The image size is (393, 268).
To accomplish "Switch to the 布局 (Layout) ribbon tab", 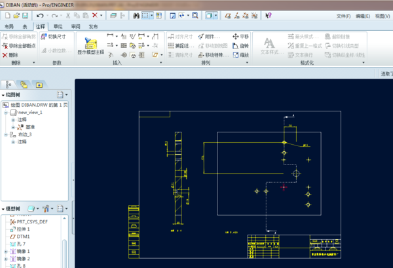I will coord(9,26).
